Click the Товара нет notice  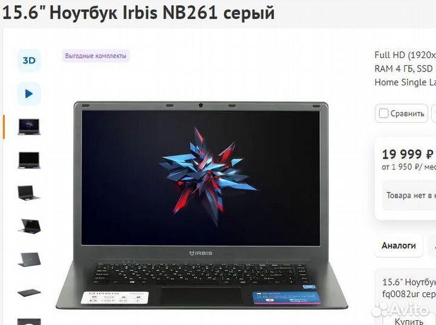pyautogui.click(x=411, y=195)
